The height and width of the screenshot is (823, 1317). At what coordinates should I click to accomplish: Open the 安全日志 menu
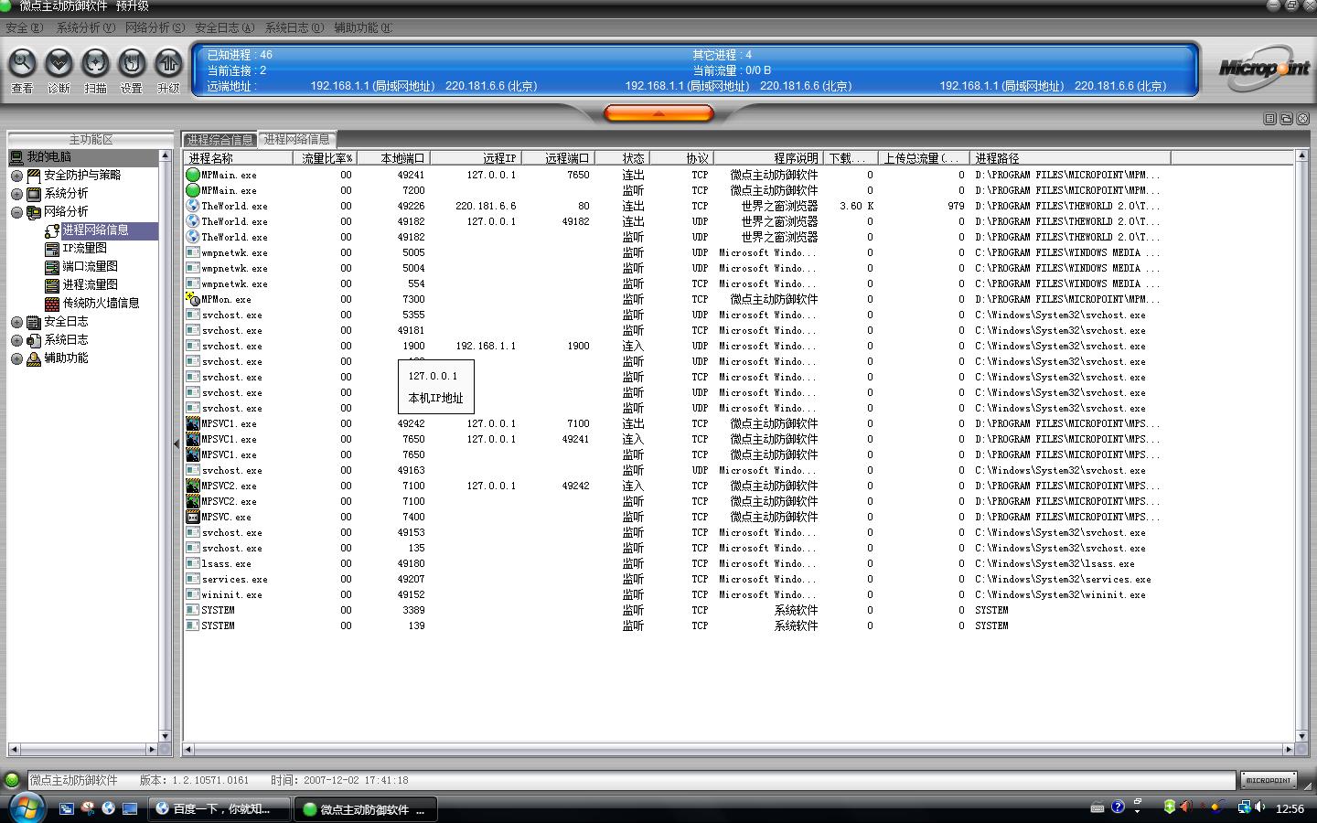pyautogui.click(x=225, y=27)
